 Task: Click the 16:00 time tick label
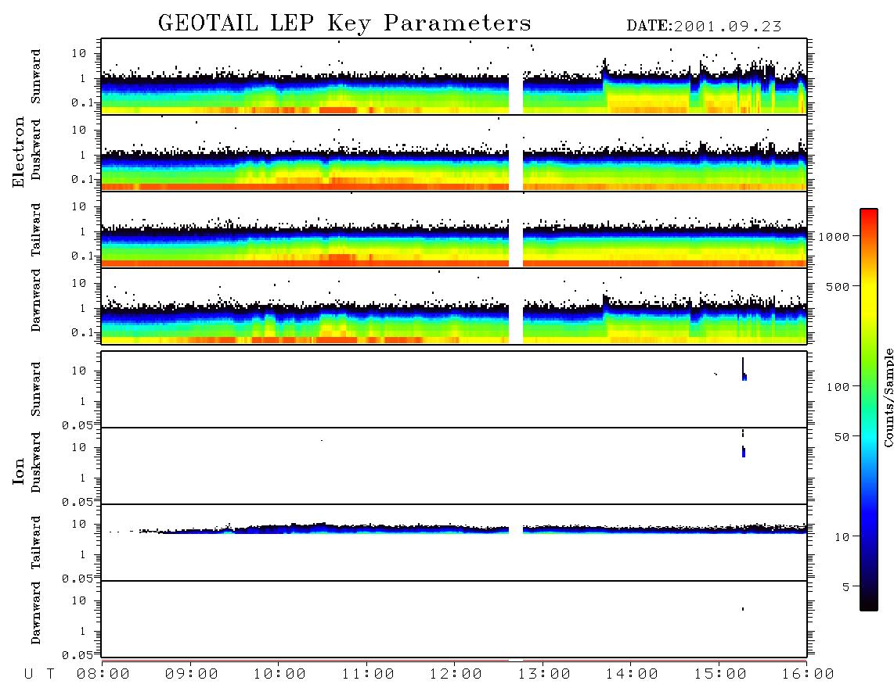tap(808, 674)
